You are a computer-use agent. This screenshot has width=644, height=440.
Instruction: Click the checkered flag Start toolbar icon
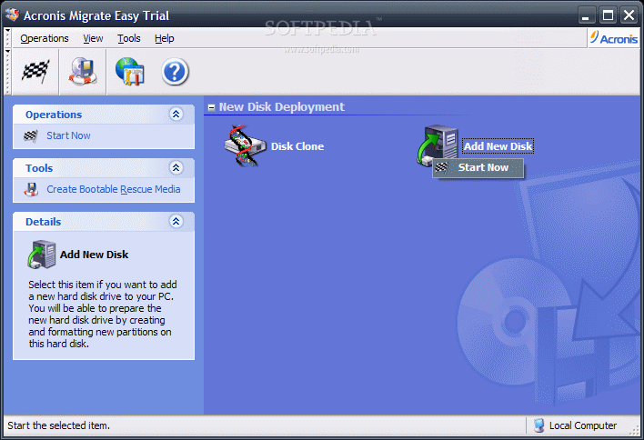point(35,72)
